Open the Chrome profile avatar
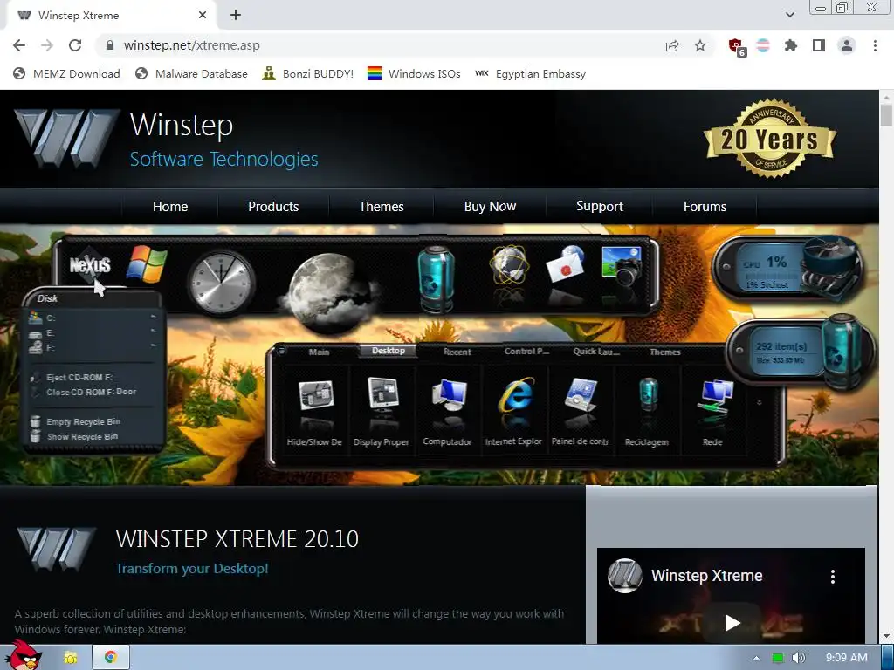 847,45
